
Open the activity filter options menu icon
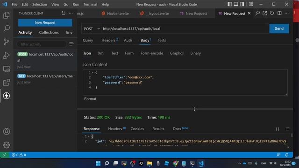(x=71, y=44)
